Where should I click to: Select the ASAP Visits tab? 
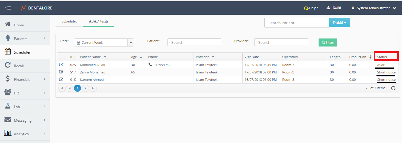coord(99,21)
